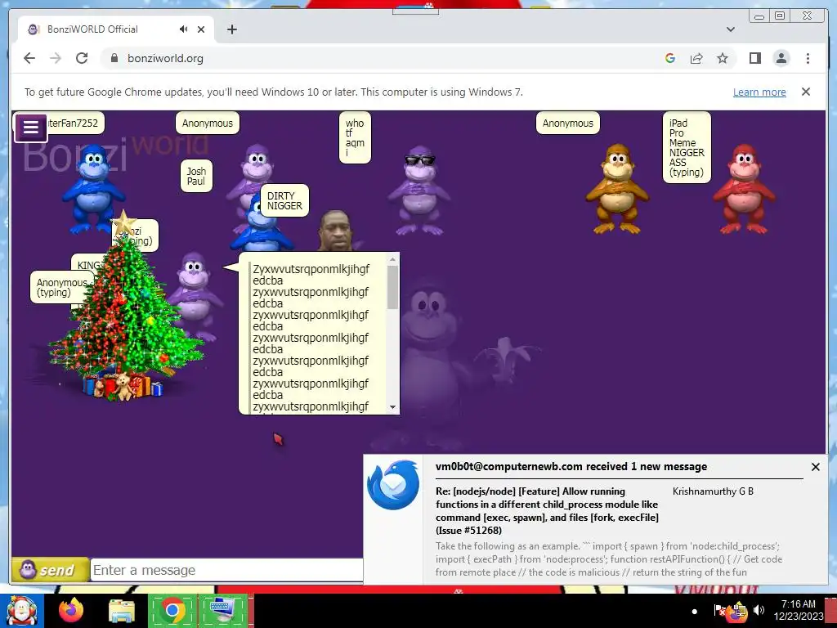Open the computer app on the taskbar
837x628 pixels.
222,611
